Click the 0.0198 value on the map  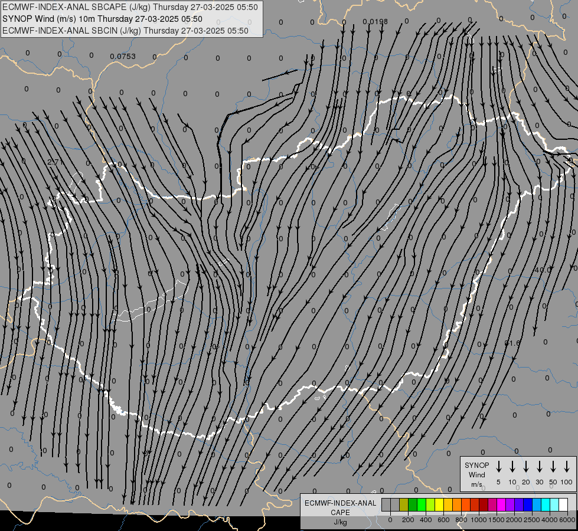click(375, 22)
